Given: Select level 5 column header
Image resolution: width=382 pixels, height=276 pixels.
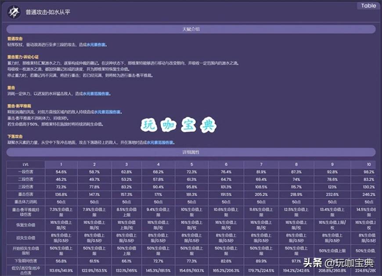Looking at the screenshot, I should (x=191, y=164).
